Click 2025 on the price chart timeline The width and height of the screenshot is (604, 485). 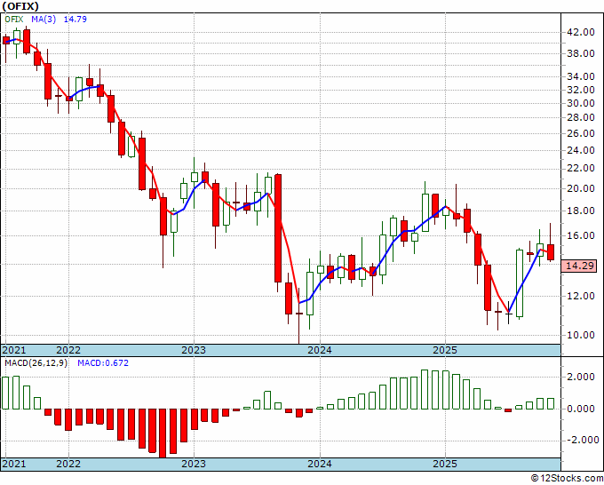(x=445, y=350)
